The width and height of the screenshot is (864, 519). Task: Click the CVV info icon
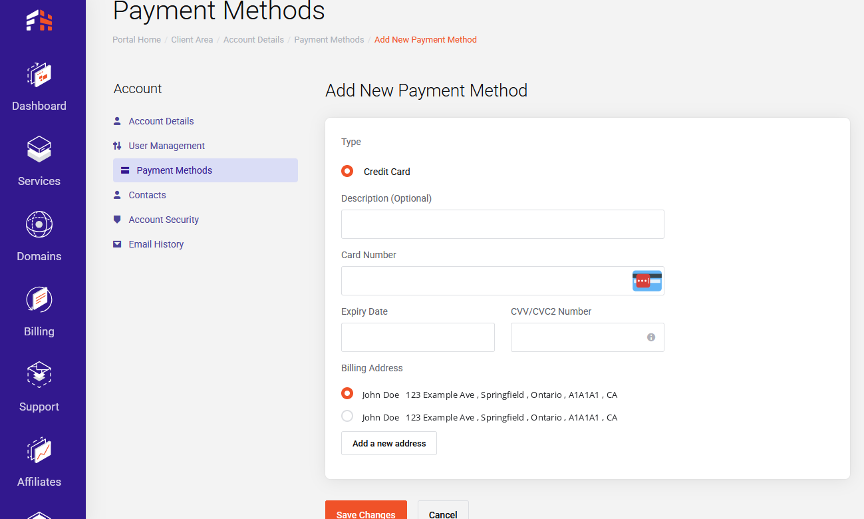(651, 337)
